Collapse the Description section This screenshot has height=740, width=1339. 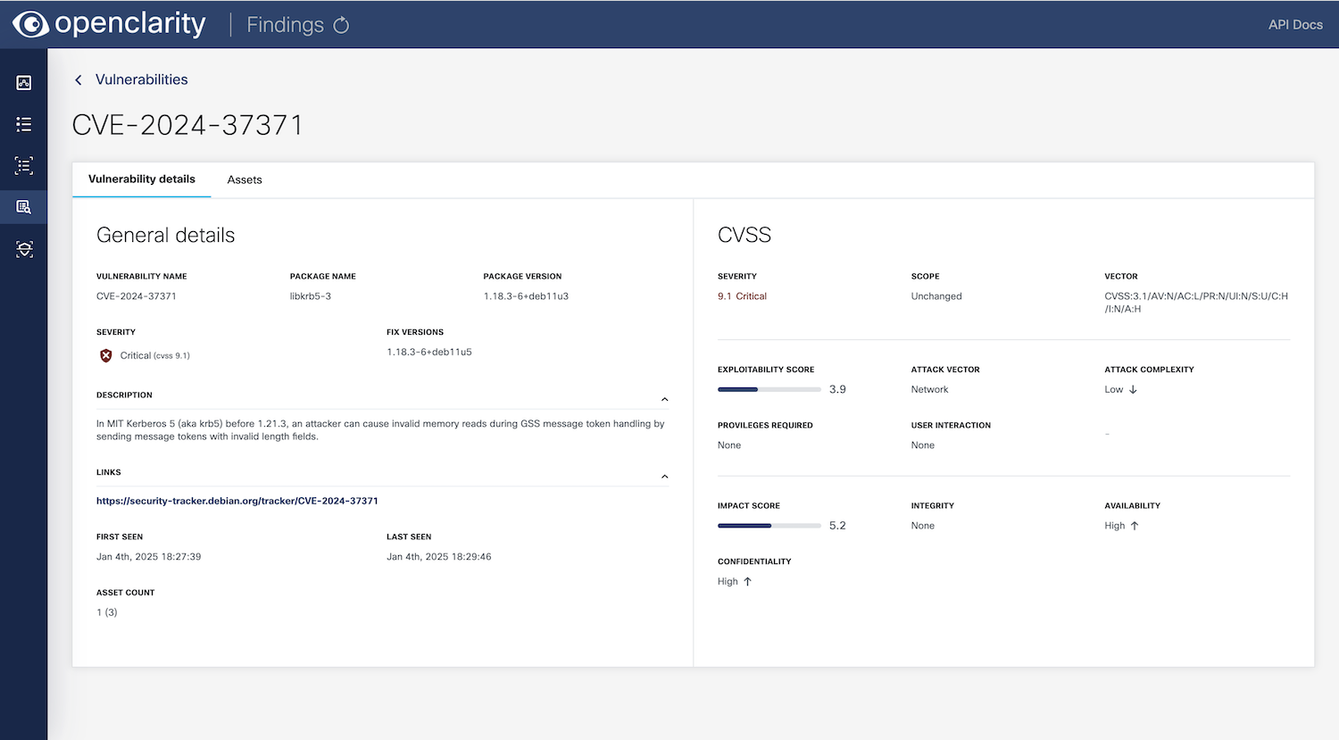tap(664, 399)
